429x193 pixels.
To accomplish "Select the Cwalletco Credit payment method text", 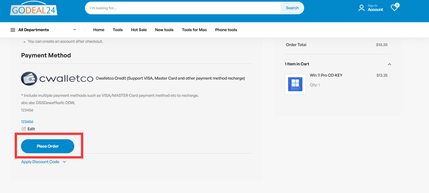I will click(170, 78).
